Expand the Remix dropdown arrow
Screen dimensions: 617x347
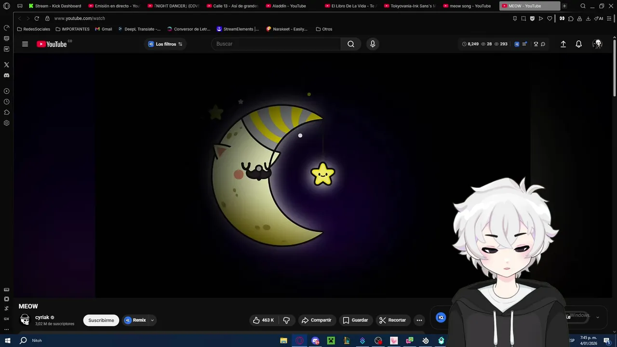[152, 320]
